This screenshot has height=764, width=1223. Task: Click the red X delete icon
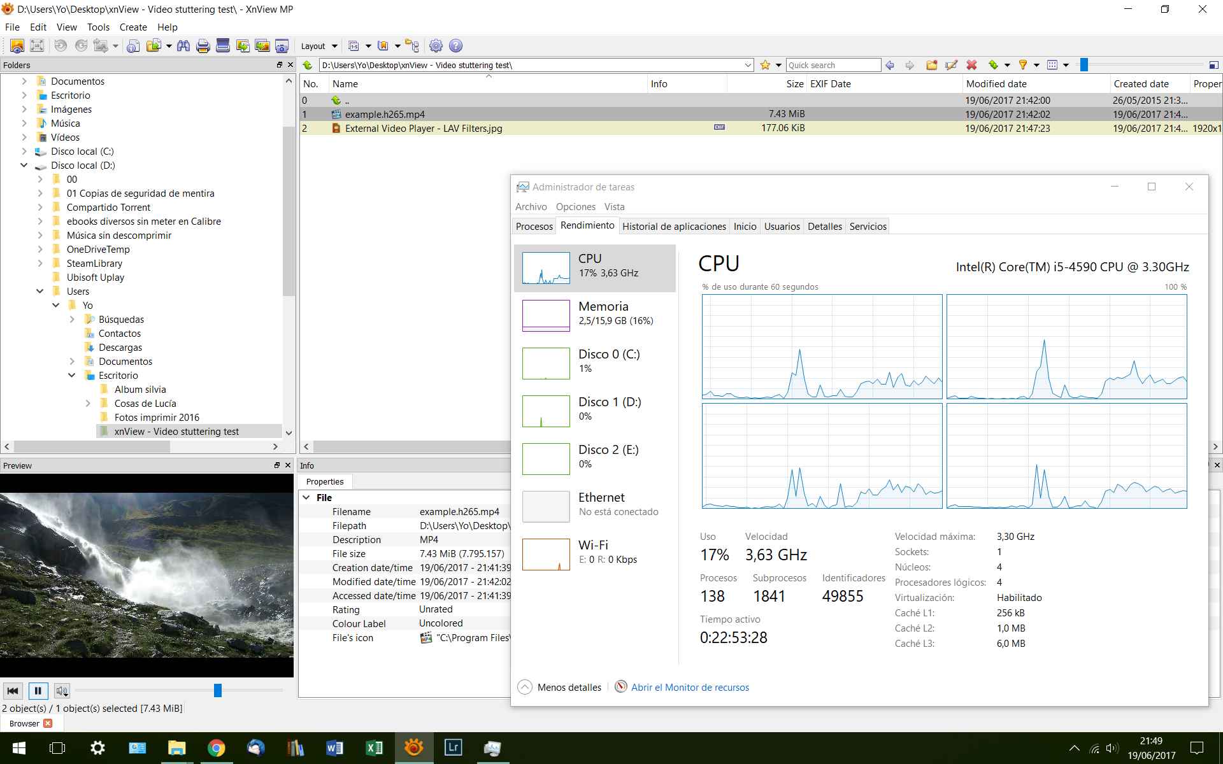click(x=971, y=65)
